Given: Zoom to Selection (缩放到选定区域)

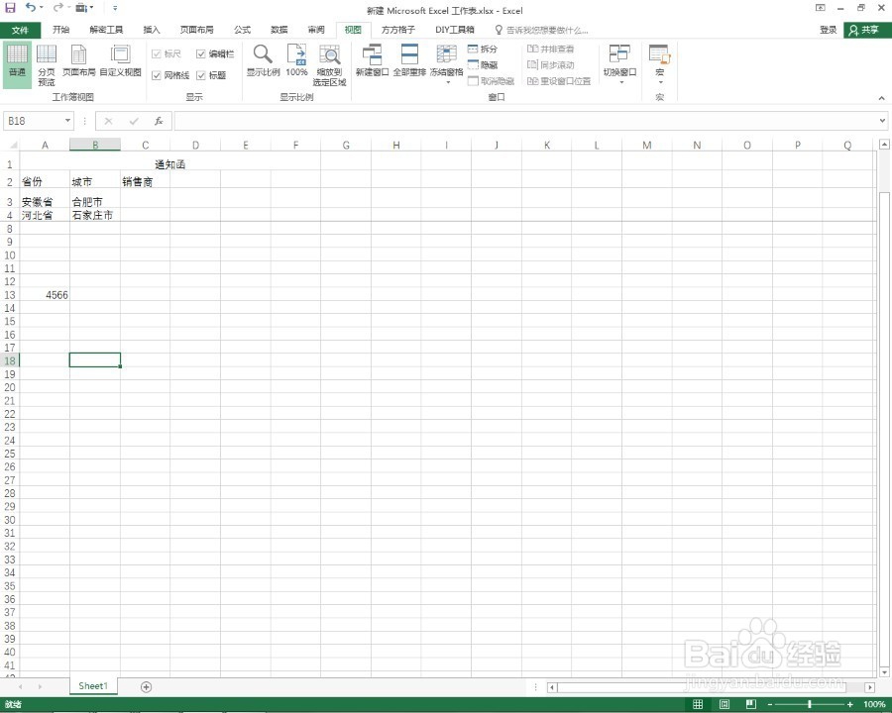Looking at the screenshot, I should coord(329,64).
